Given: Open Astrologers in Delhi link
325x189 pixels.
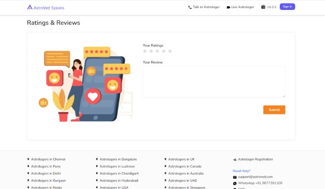Looking at the screenshot, I should coord(46,174).
